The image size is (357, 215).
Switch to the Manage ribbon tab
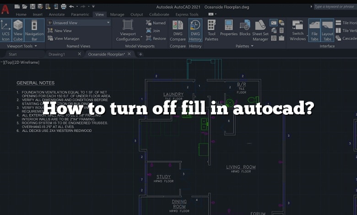pyautogui.click(x=117, y=14)
